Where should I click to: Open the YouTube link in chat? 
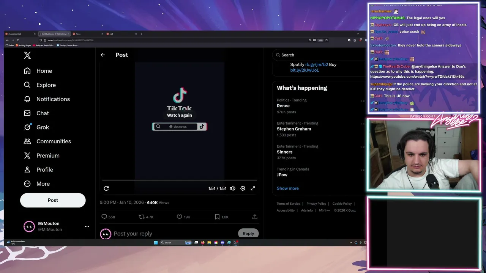[x=417, y=77]
